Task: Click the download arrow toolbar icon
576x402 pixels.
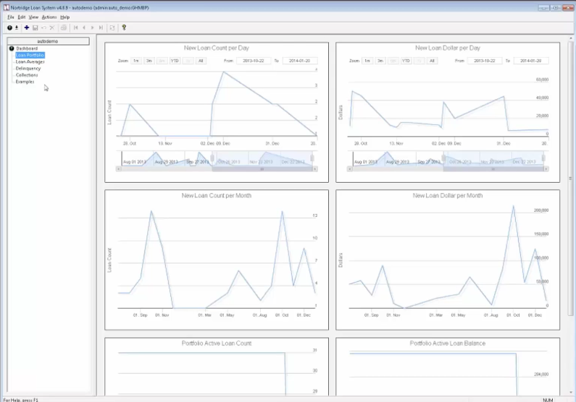Action: point(17,27)
